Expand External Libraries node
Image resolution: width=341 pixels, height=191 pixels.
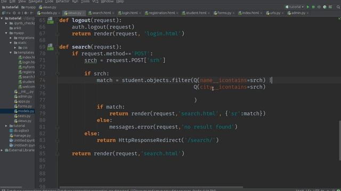[2, 150]
